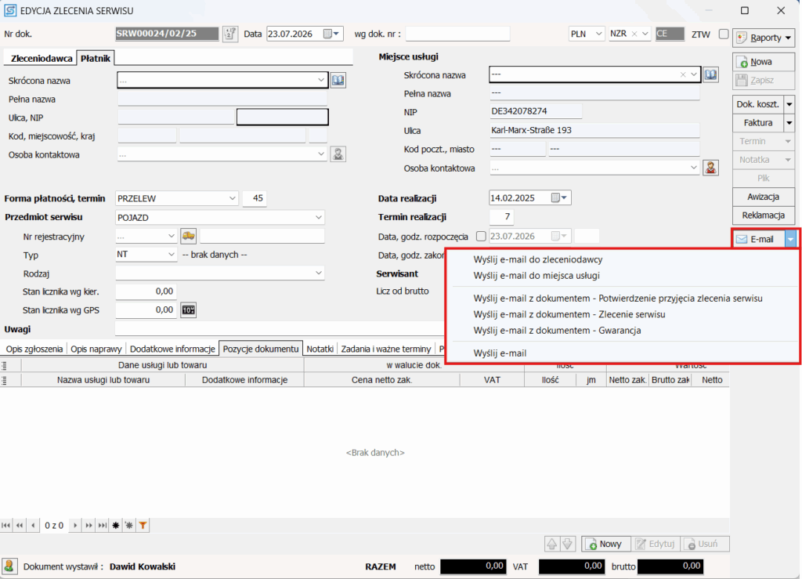Expand the Rodzaj dropdown
Image resolution: width=802 pixels, height=579 pixels.
(319, 273)
